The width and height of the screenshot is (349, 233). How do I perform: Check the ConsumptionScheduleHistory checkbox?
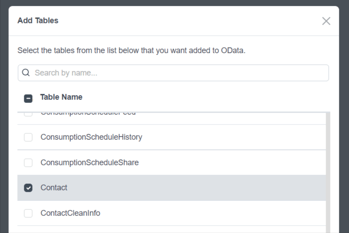(28, 137)
